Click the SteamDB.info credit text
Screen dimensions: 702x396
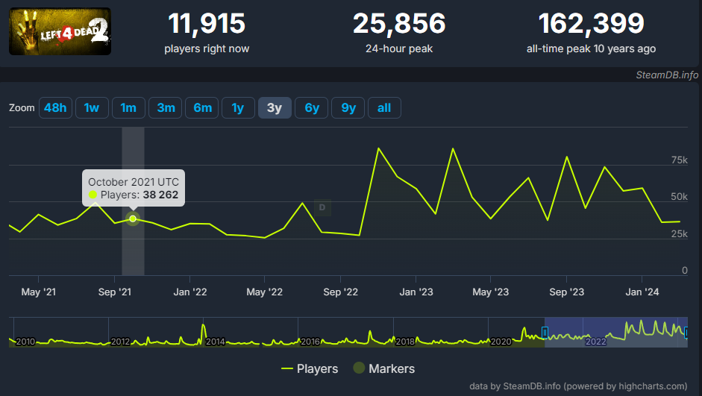[667, 75]
